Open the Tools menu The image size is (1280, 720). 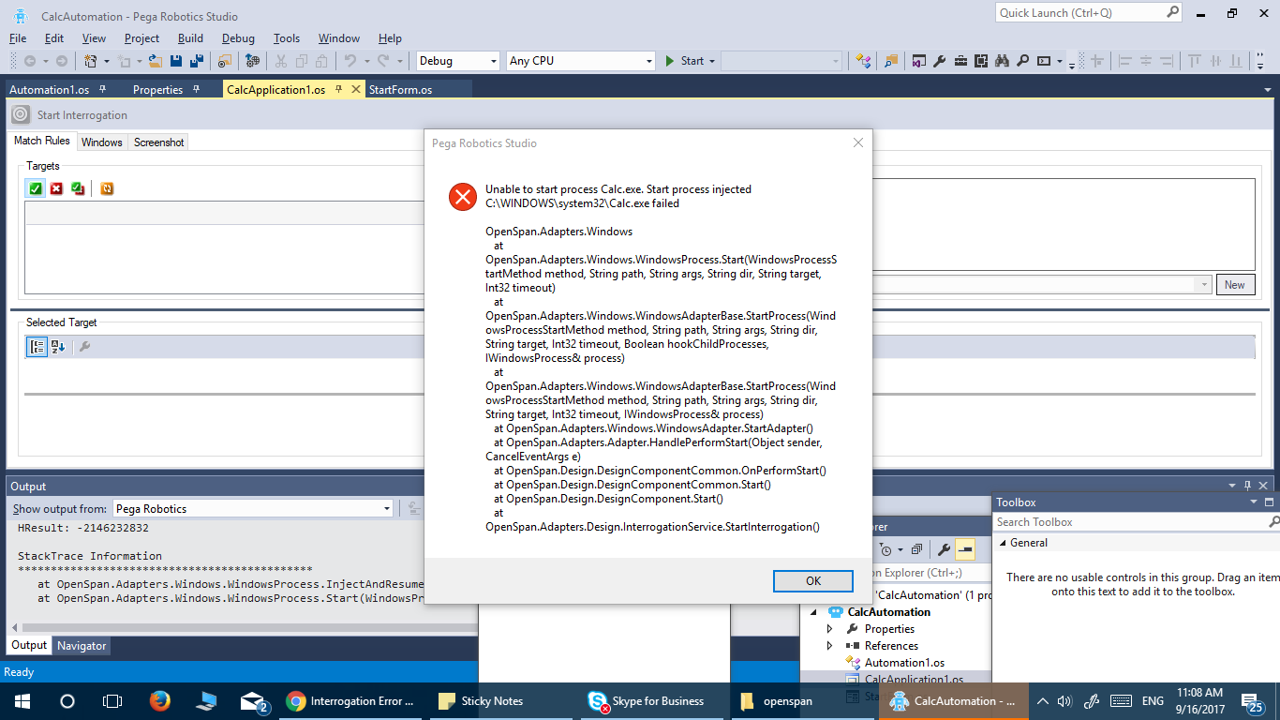[x=287, y=38]
